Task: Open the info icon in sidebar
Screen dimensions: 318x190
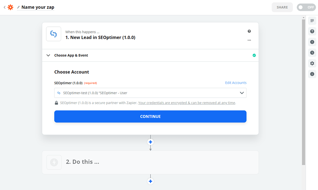Action: [312, 74]
